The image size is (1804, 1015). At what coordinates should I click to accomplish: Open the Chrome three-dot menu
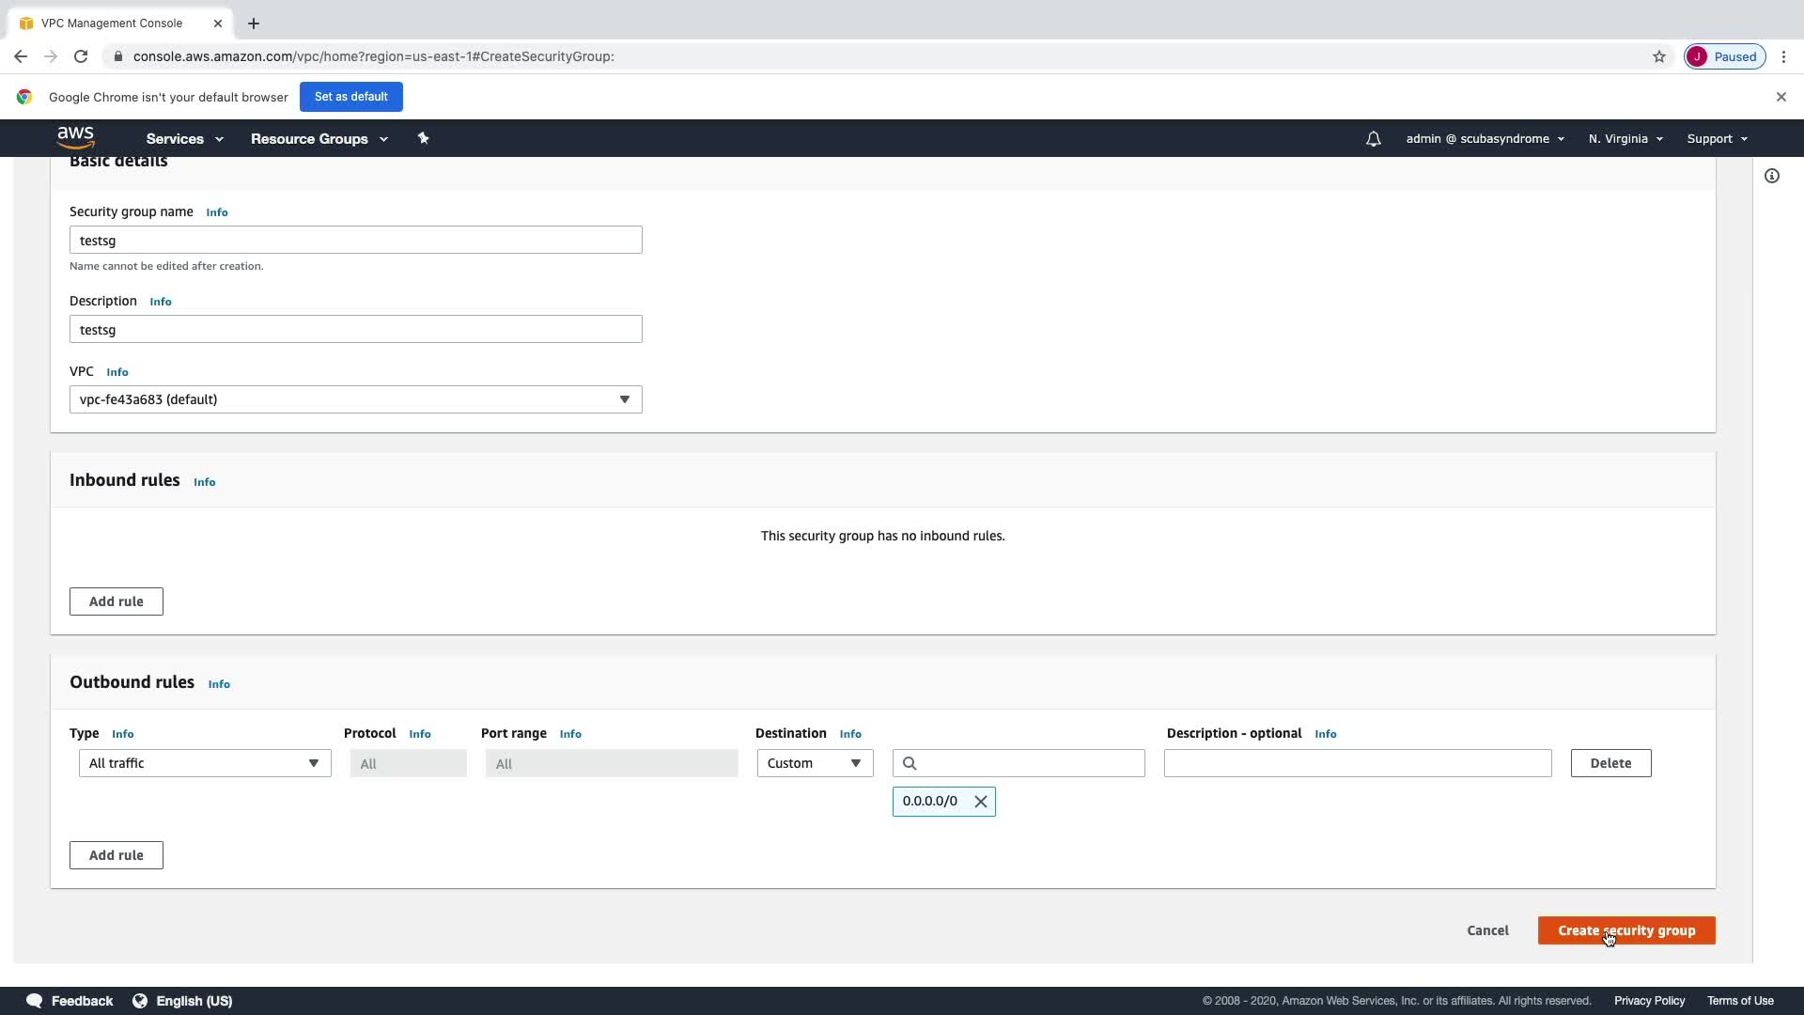1783,56
